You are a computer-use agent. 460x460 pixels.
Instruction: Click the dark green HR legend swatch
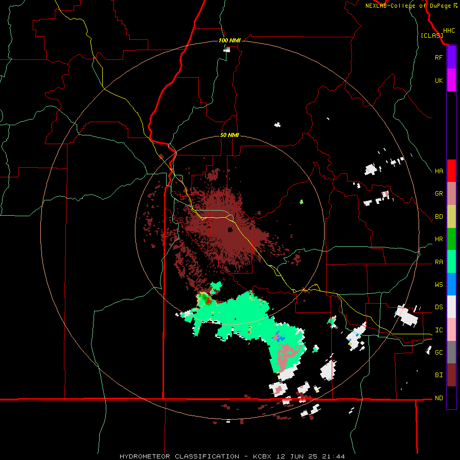451,239
